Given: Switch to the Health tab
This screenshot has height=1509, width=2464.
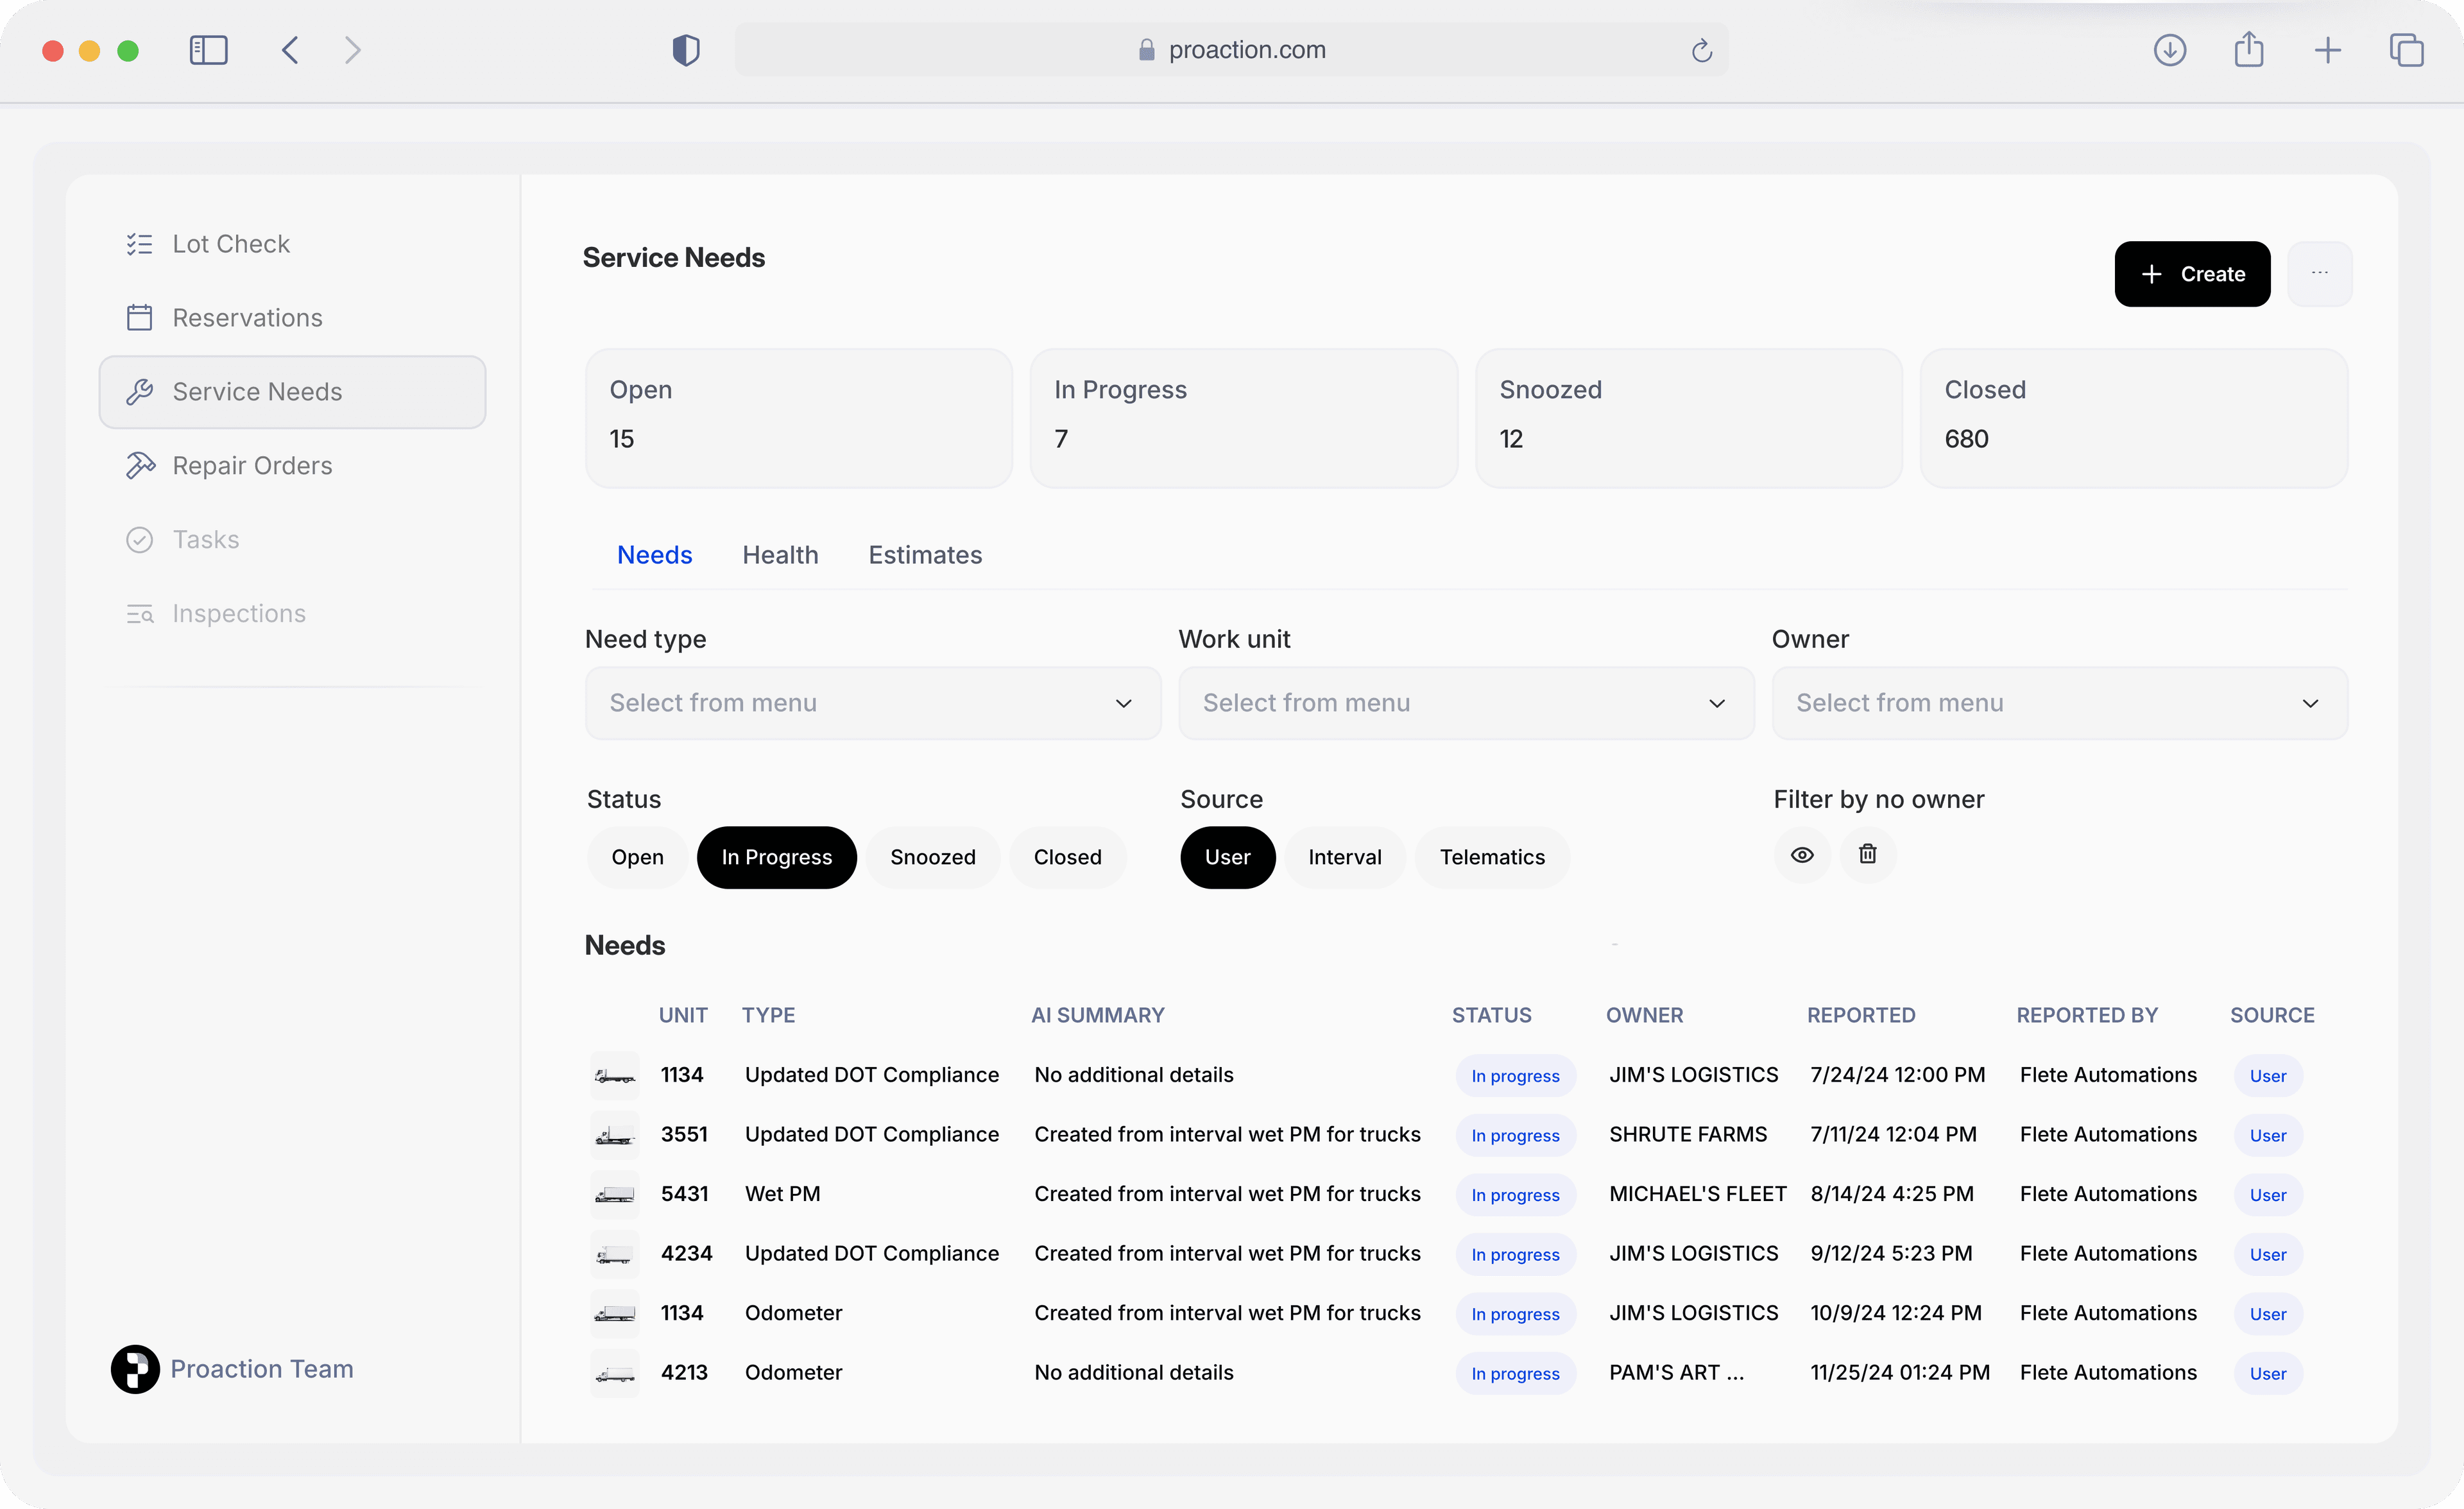Looking at the screenshot, I should coord(780,555).
